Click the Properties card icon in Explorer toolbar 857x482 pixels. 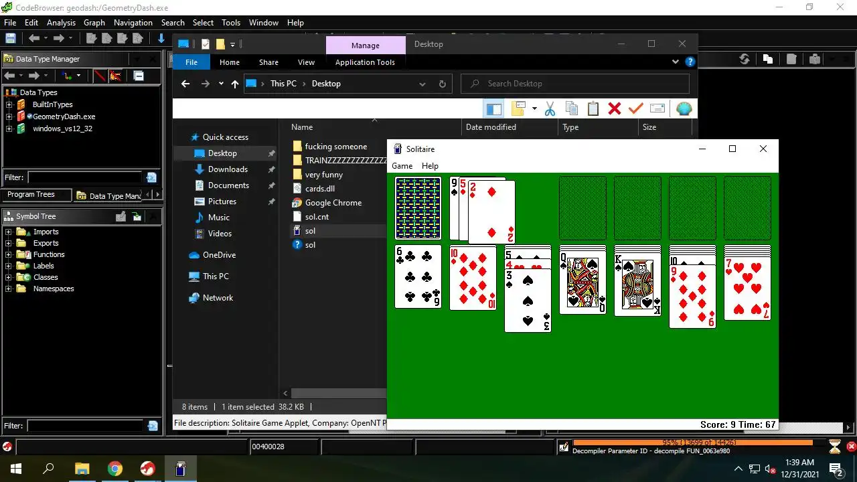click(x=657, y=108)
